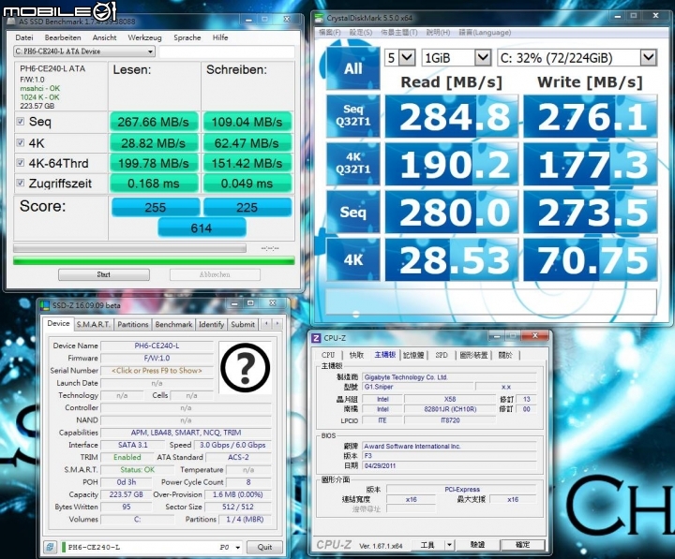
Task: Run the plain Seq test button
Action: 353,212
